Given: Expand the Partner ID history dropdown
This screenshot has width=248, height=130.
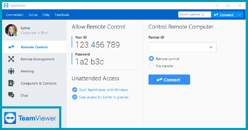Looking at the screenshot, I should coord(211,47).
